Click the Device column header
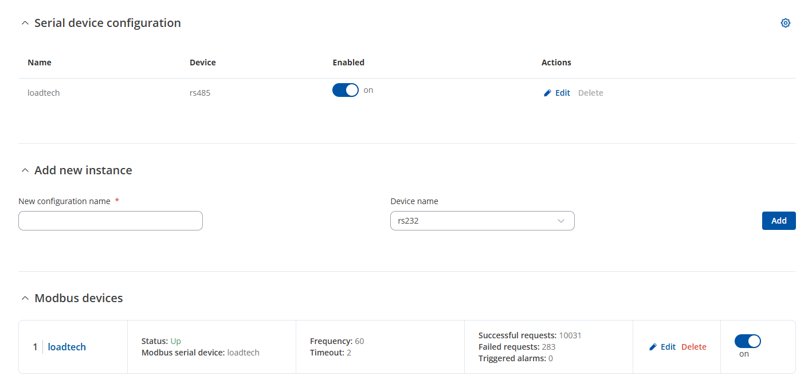Screen dimensions: 812x383 [203, 62]
